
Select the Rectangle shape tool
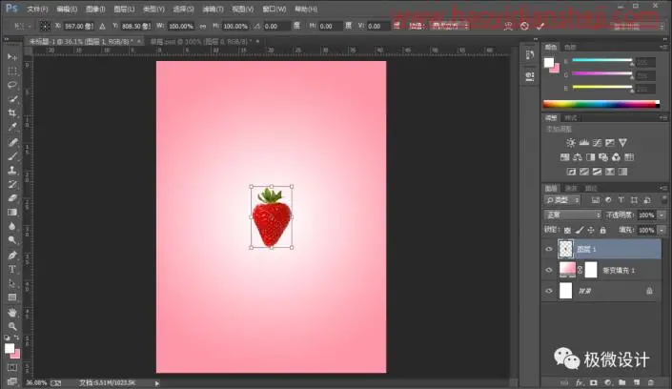tap(12, 297)
